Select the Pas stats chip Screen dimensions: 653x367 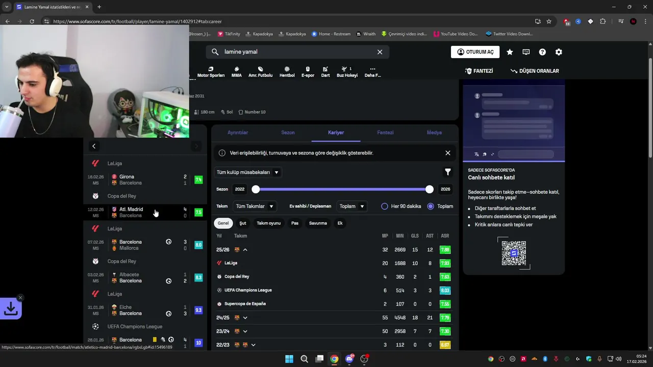pos(295,223)
